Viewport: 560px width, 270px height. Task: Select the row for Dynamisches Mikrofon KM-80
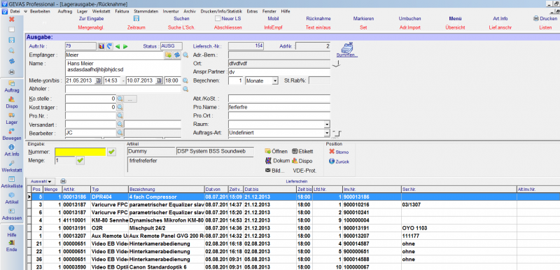pyautogui.click(x=293, y=220)
